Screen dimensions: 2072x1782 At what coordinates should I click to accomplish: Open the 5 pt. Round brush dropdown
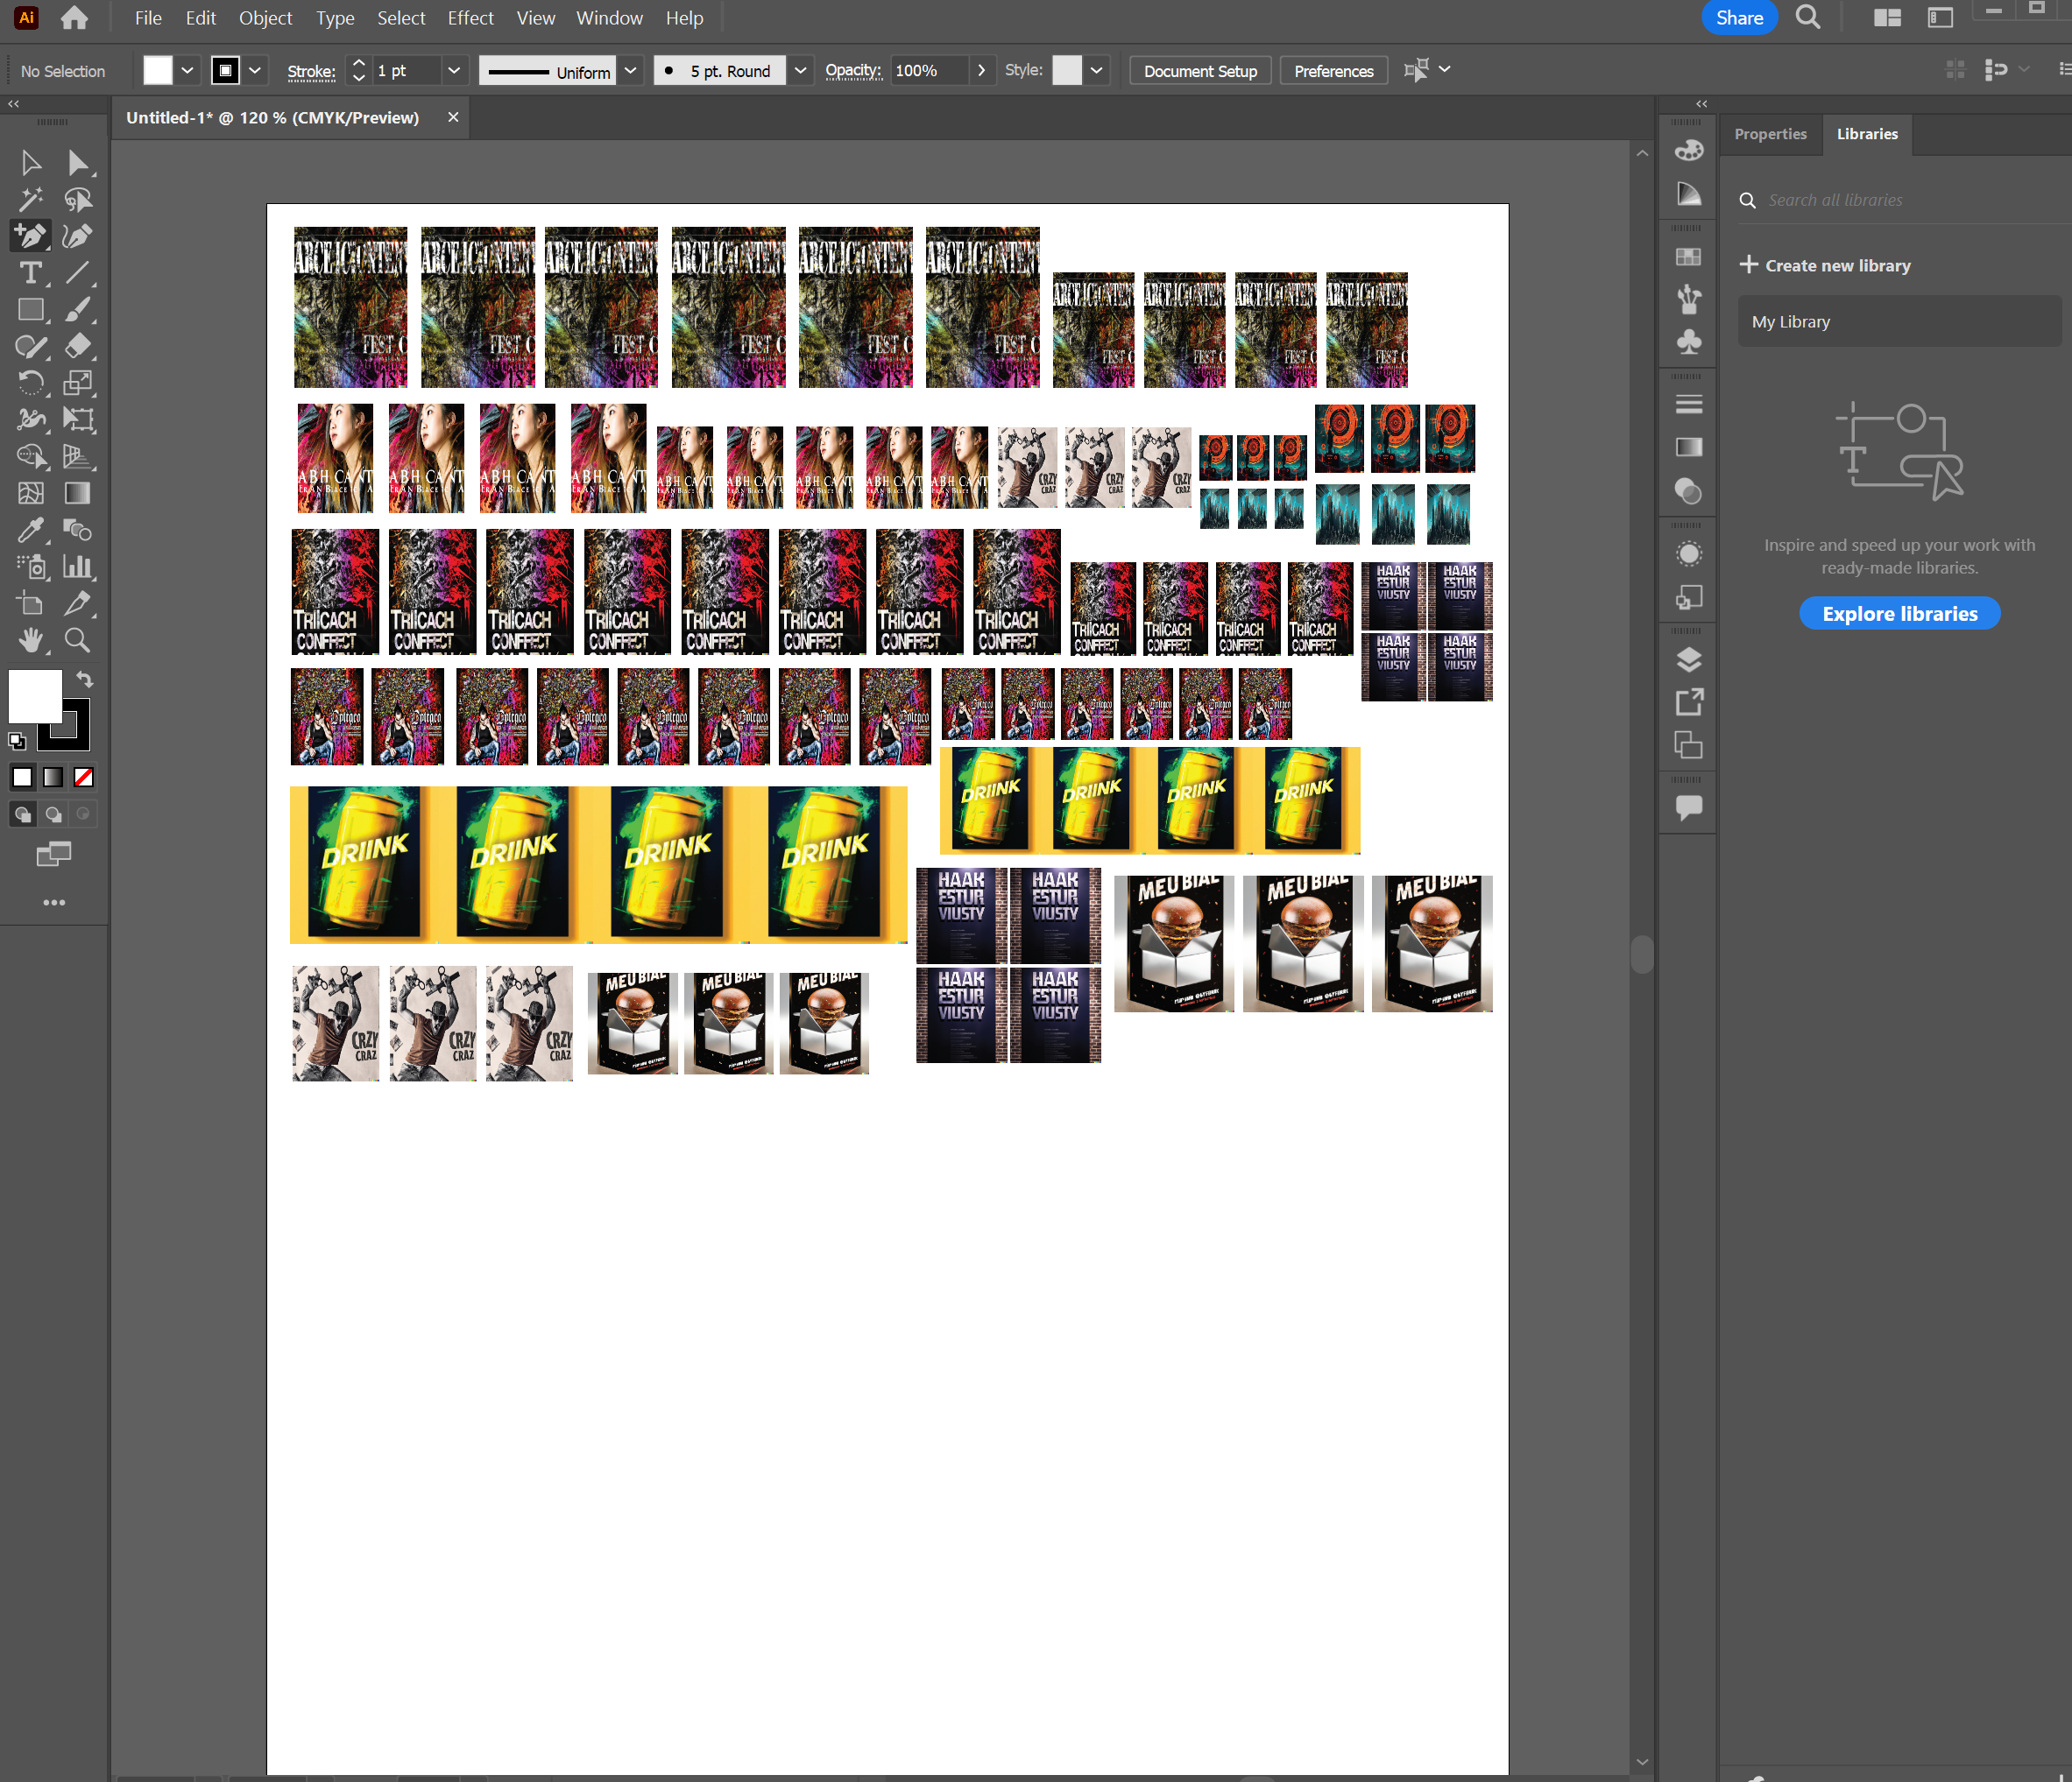tap(800, 71)
